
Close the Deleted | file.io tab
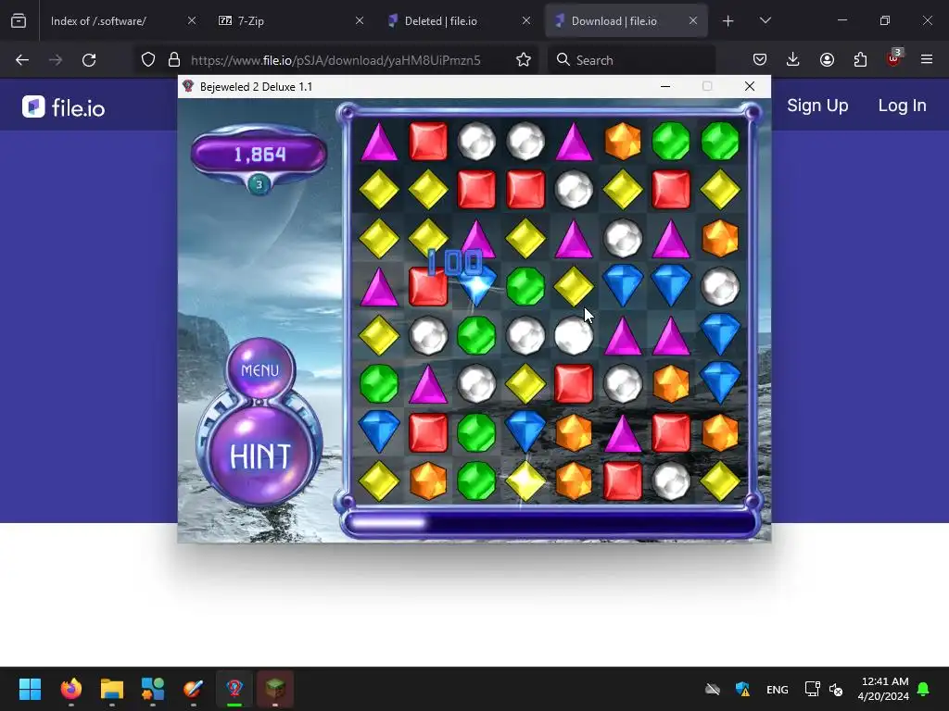tap(526, 20)
